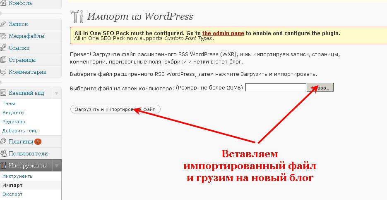Click the Обзор browse button

click(320, 87)
